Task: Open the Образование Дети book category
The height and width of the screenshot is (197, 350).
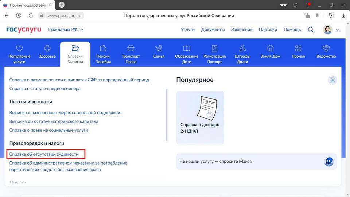Action: pyautogui.click(x=187, y=48)
